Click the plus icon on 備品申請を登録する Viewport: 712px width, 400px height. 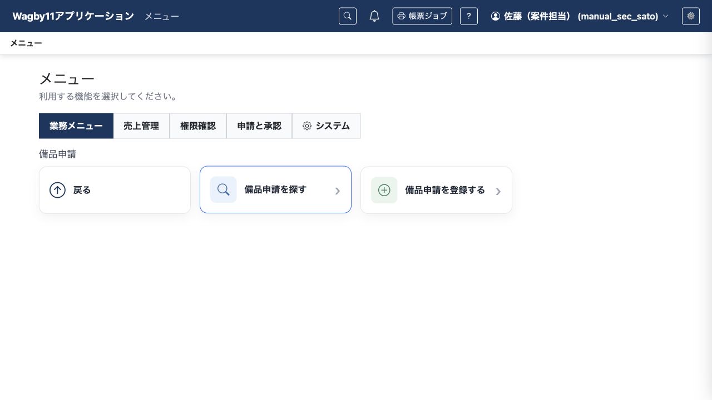pos(384,190)
